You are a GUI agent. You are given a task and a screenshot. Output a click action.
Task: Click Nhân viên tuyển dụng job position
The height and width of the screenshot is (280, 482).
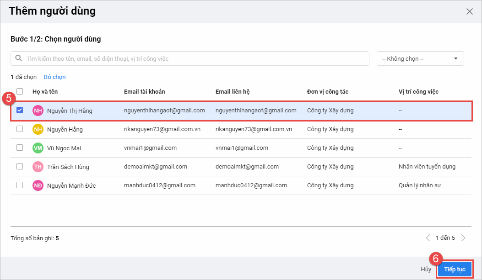pyautogui.click(x=427, y=167)
